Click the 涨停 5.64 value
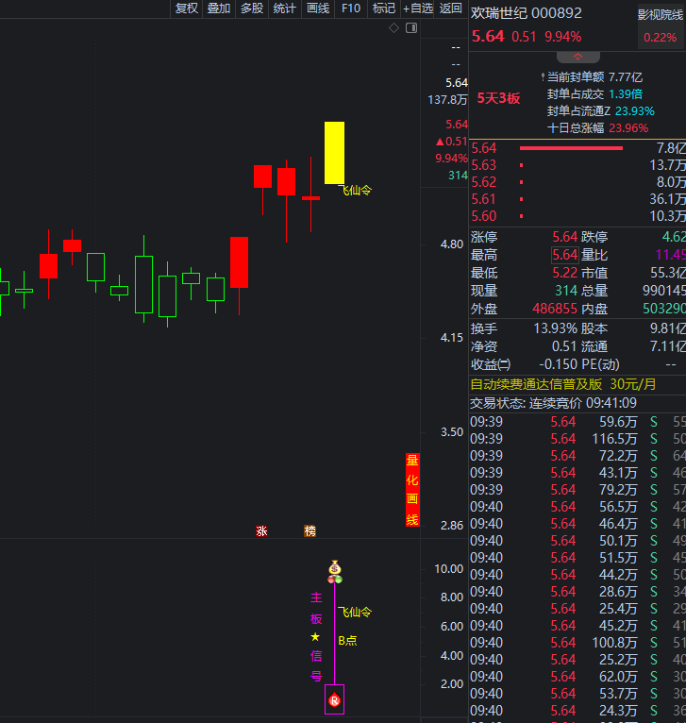The height and width of the screenshot is (723, 686). tap(565, 237)
